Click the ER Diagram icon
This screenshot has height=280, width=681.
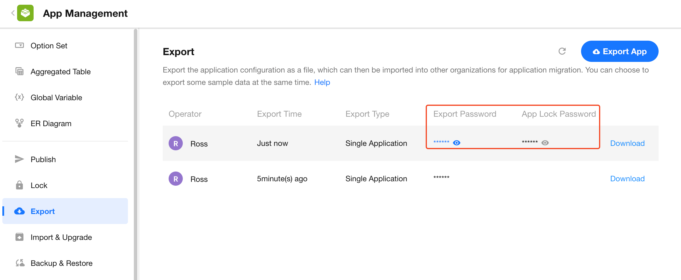pos(19,123)
